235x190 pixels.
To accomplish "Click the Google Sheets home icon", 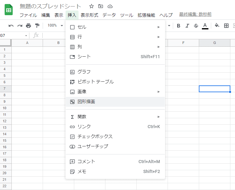I will click(x=9, y=10).
